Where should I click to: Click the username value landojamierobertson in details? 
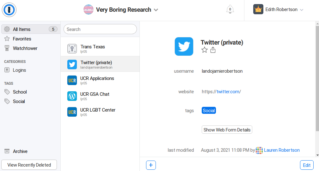(222, 71)
